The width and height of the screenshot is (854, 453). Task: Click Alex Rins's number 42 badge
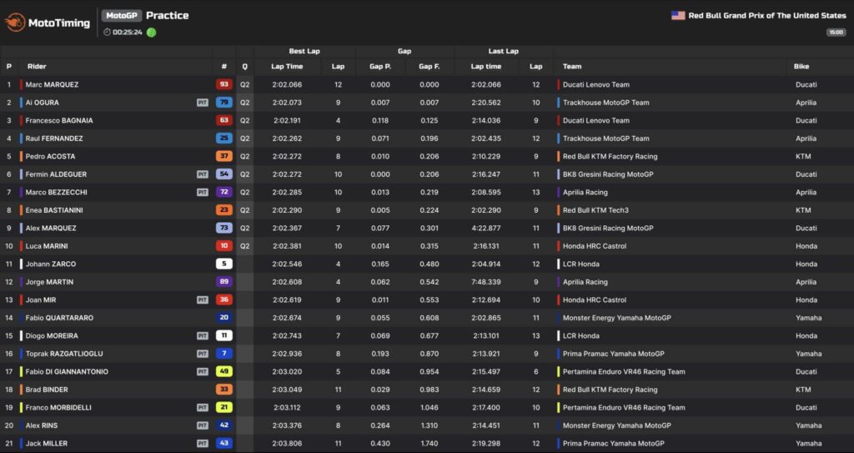coord(224,425)
